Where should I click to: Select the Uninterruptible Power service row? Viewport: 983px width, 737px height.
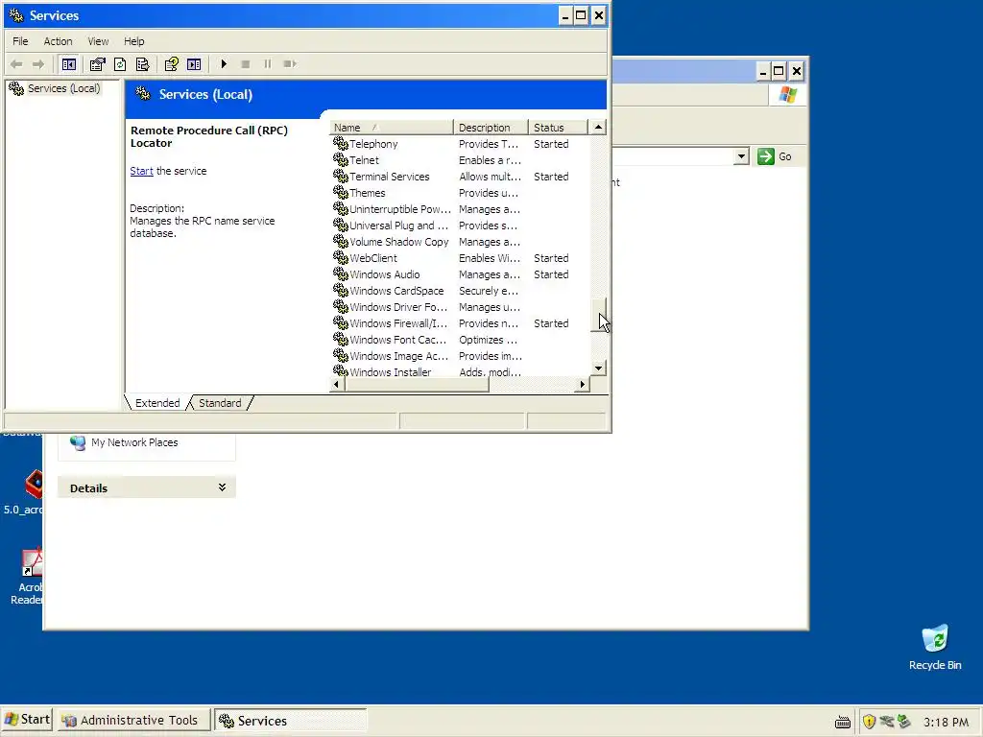point(461,208)
